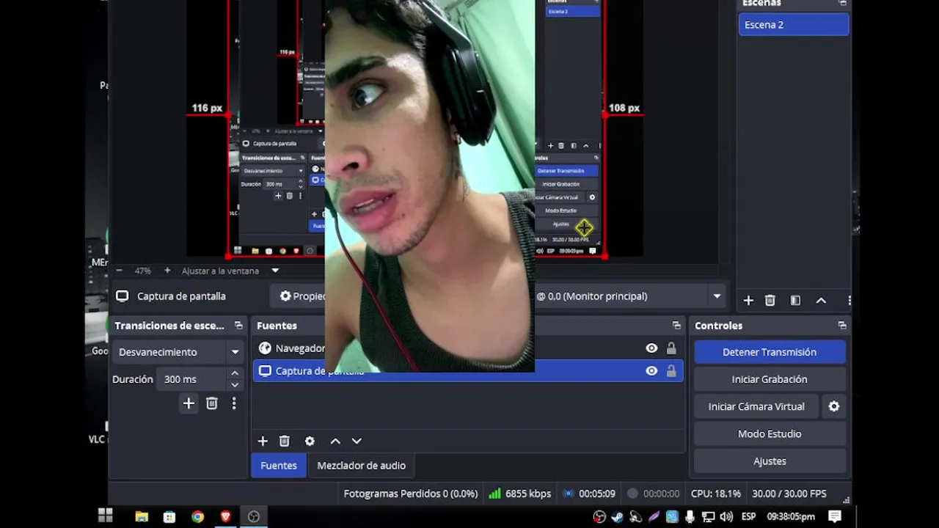Click Iniciar Grabación to start recording
939x528 pixels.
point(770,379)
